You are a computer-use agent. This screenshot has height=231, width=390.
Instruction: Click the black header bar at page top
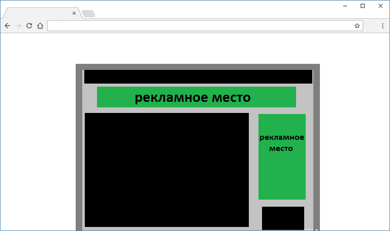tap(198, 76)
